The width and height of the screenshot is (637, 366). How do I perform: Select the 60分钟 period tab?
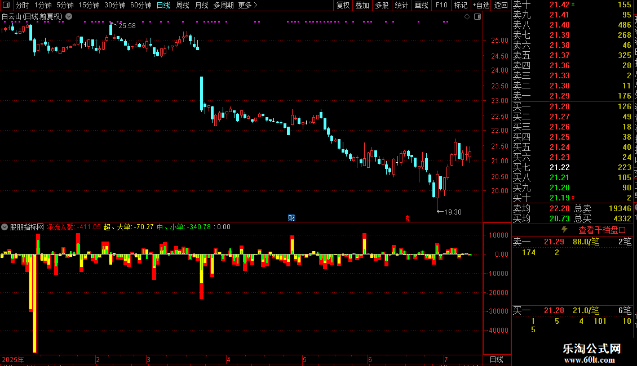click(141, 5)
